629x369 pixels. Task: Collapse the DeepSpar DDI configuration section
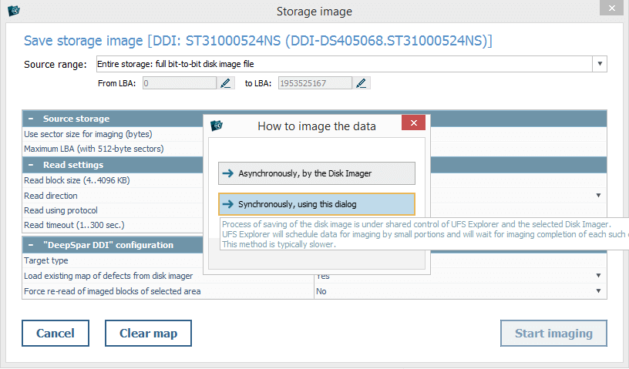pyautogui.click(x=31, y=245)
